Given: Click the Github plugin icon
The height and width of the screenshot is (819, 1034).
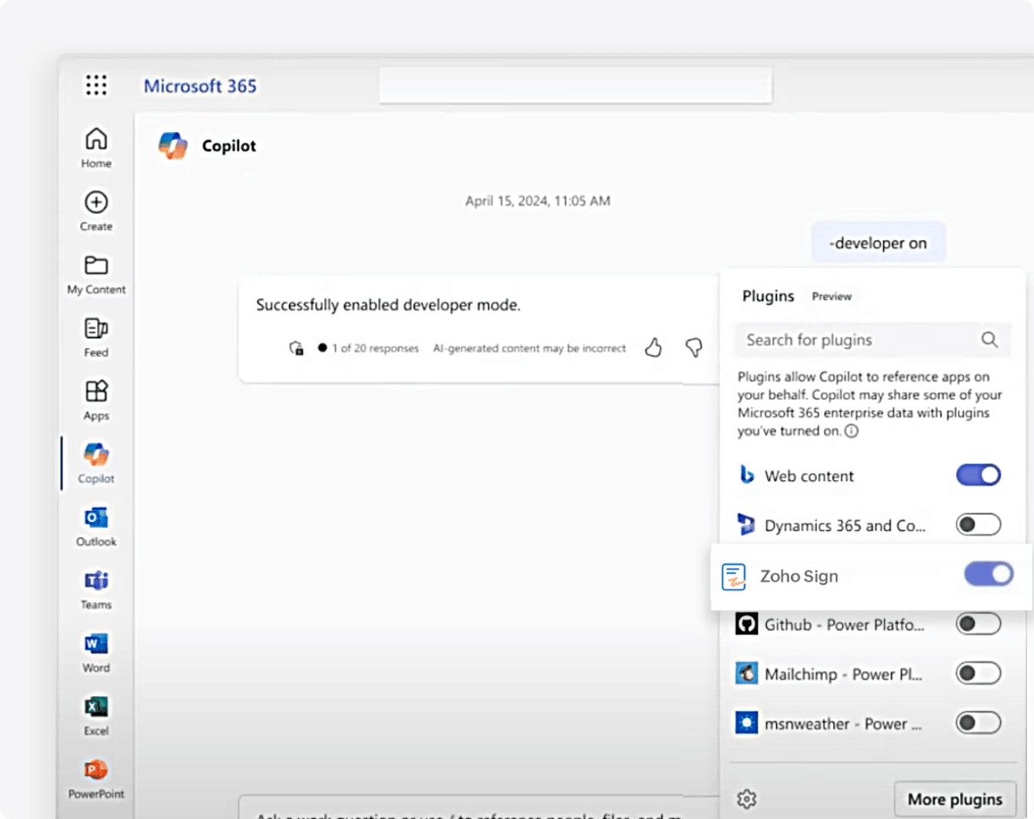Looking at the screenshot, I should [x=746, y=623].
